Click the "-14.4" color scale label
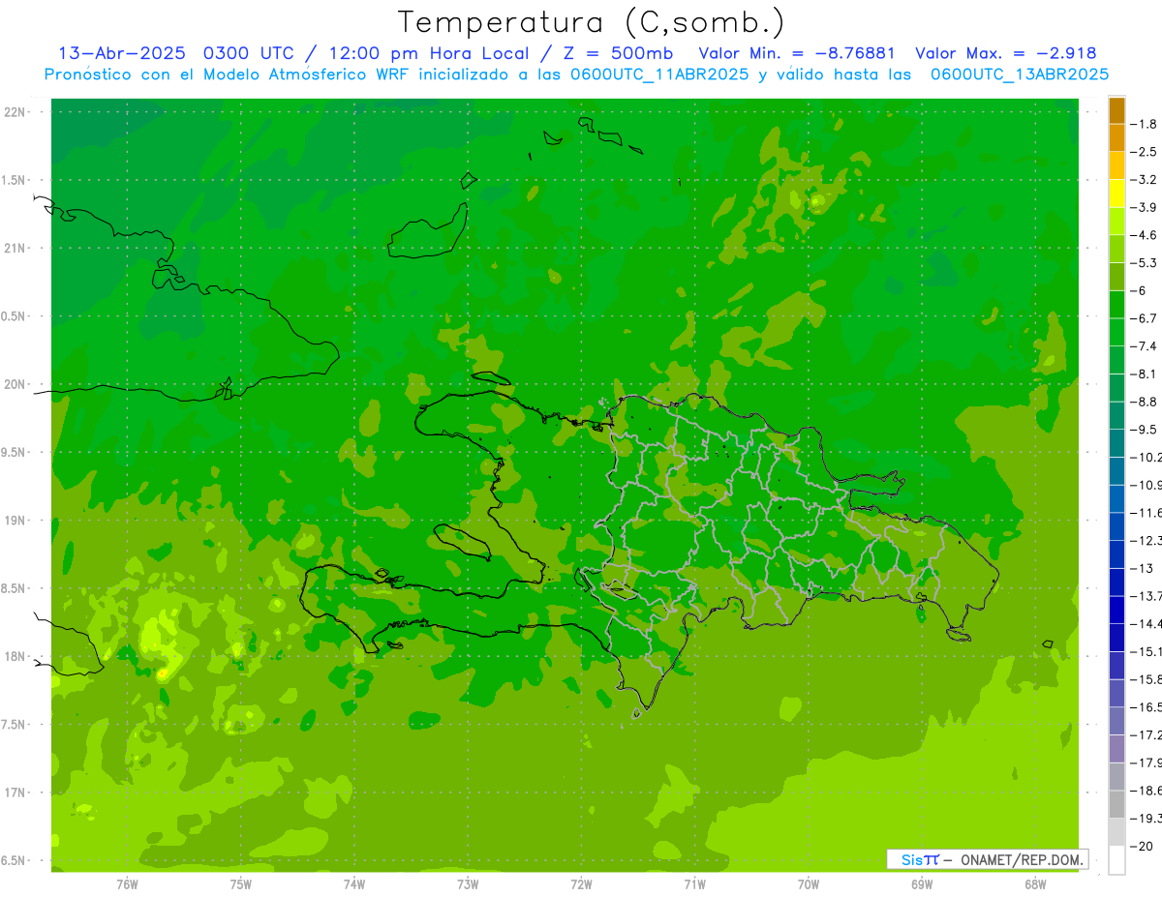Viewport: 1162px width, 897px height. (x=1147, y=623)
